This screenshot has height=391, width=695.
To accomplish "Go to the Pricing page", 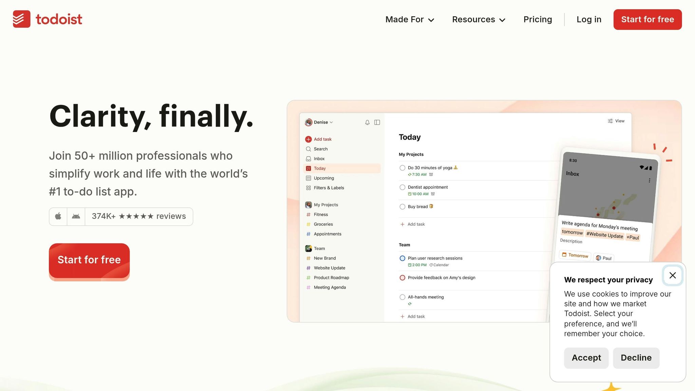I will [x=538, y=19].
